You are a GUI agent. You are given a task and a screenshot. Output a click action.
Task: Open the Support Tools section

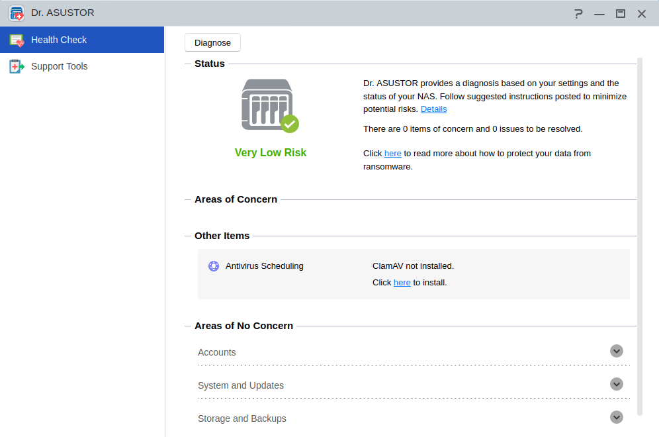click(x=82, y=66)
